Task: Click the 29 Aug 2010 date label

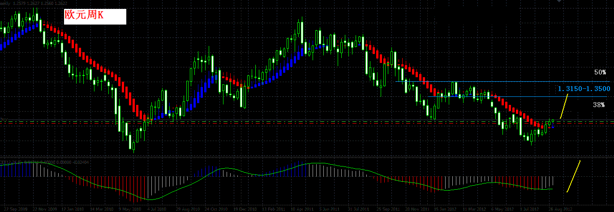Action: 187,209
